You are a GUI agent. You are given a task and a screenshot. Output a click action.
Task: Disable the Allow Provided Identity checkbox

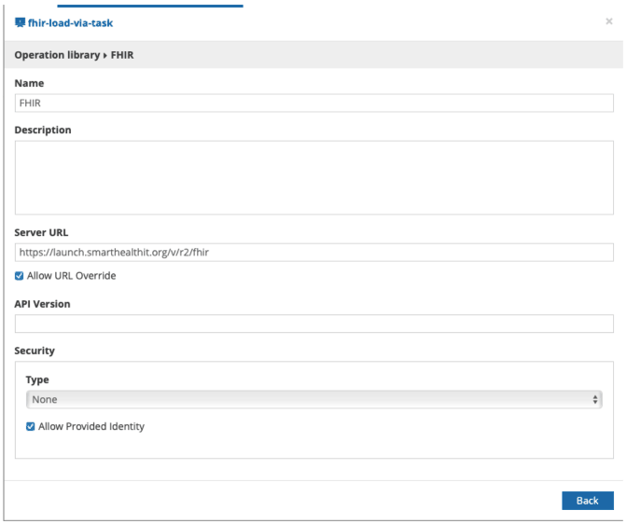click(31, 426)
